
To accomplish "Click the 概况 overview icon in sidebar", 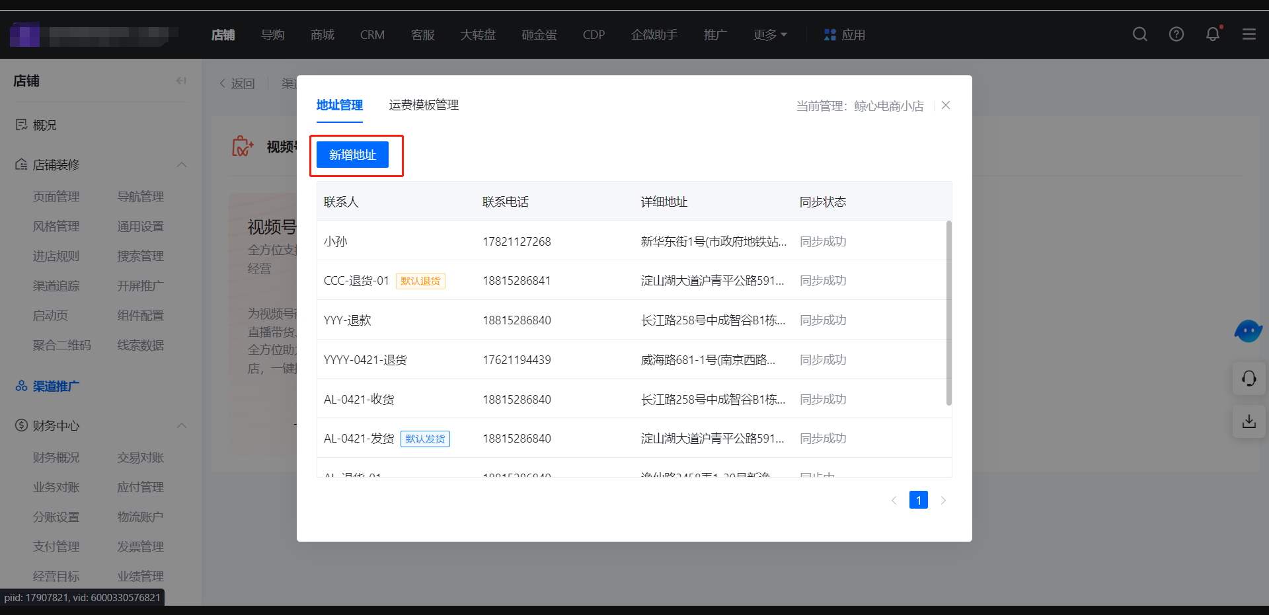I will tap(21, 125).
